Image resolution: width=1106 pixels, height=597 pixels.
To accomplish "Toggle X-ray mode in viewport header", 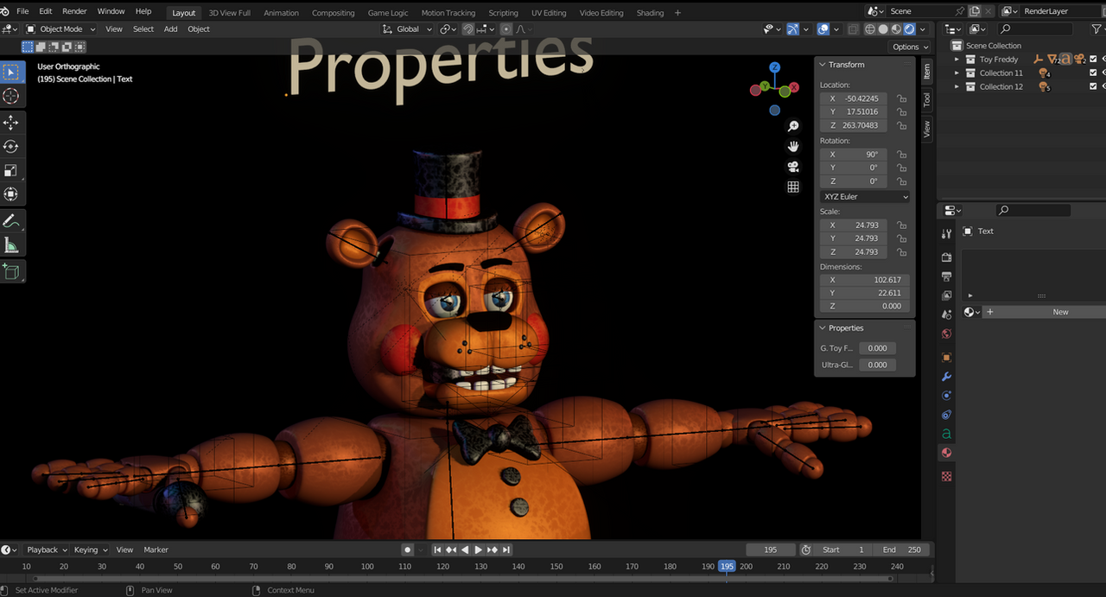I will coord(854,29).
